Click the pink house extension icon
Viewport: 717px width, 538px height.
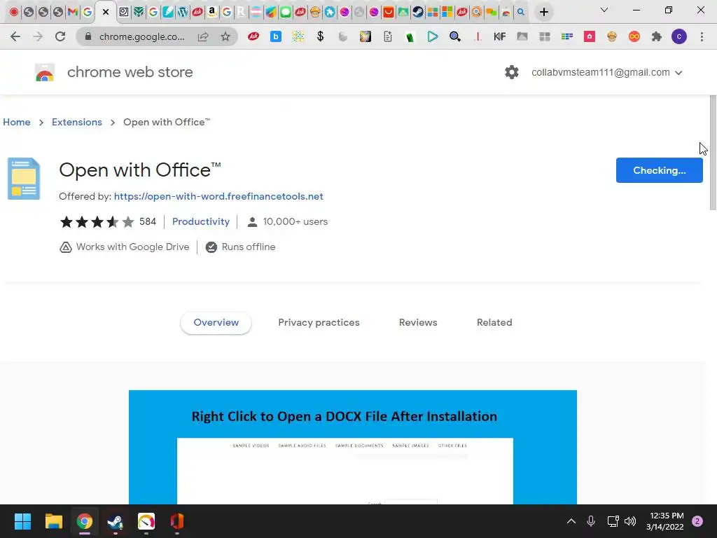point(590,36)
